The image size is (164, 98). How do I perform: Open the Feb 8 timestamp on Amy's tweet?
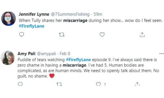click(65, 54)
